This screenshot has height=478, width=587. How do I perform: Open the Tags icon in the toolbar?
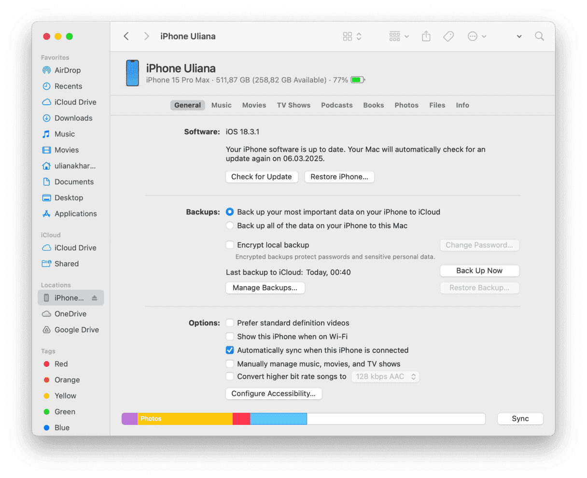448,36
